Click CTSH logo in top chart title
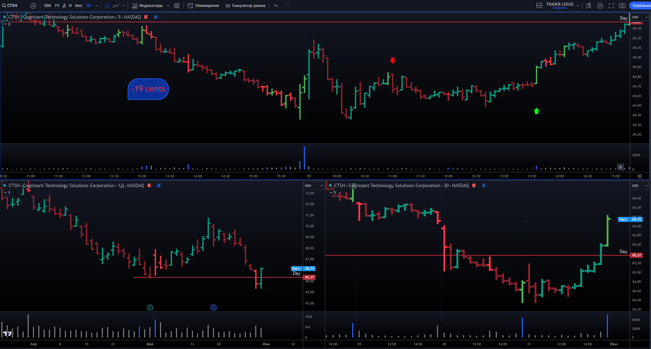This screenshot has height=349, width=651. click(5, 17)
